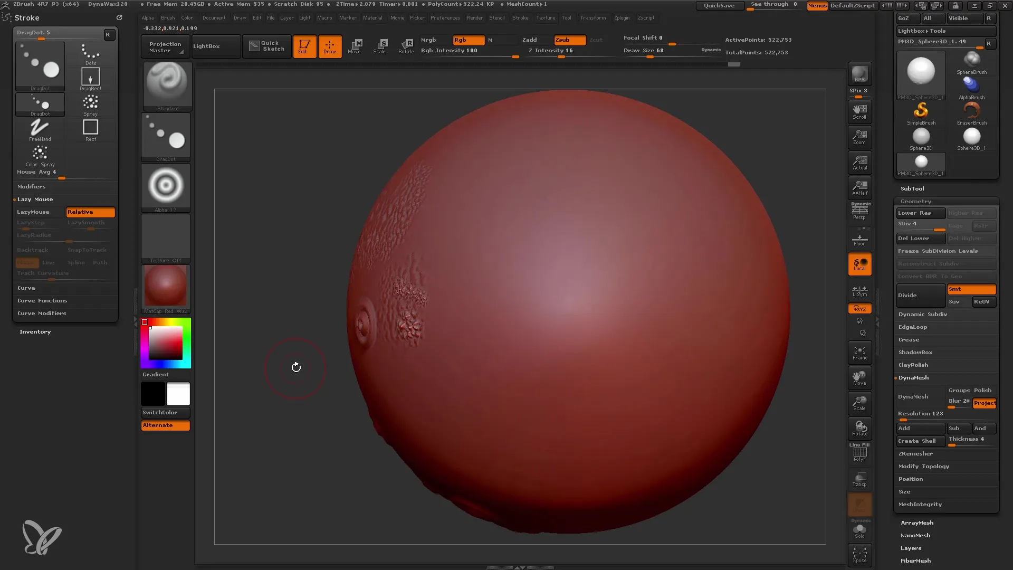Screen dimensions: 1013x570
Task: Toggle the Relative LazyMouse option
Action: (x=90, y=212)
